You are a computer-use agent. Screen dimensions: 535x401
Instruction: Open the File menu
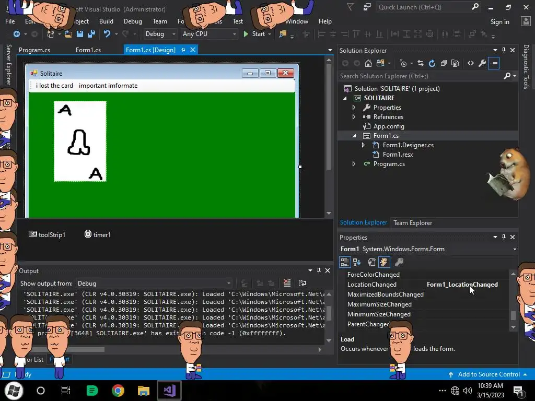[x=10, y=21]
